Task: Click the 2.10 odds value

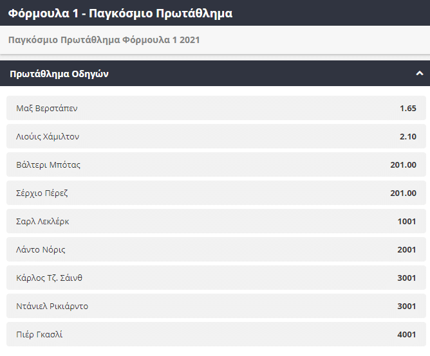Action: [408, 136]
